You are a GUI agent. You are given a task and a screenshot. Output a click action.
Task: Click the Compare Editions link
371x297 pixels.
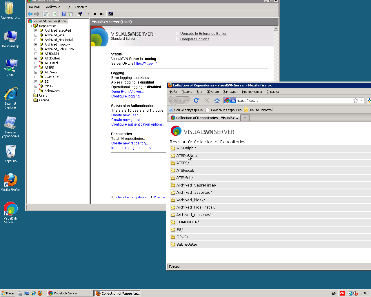pos(195,39)
